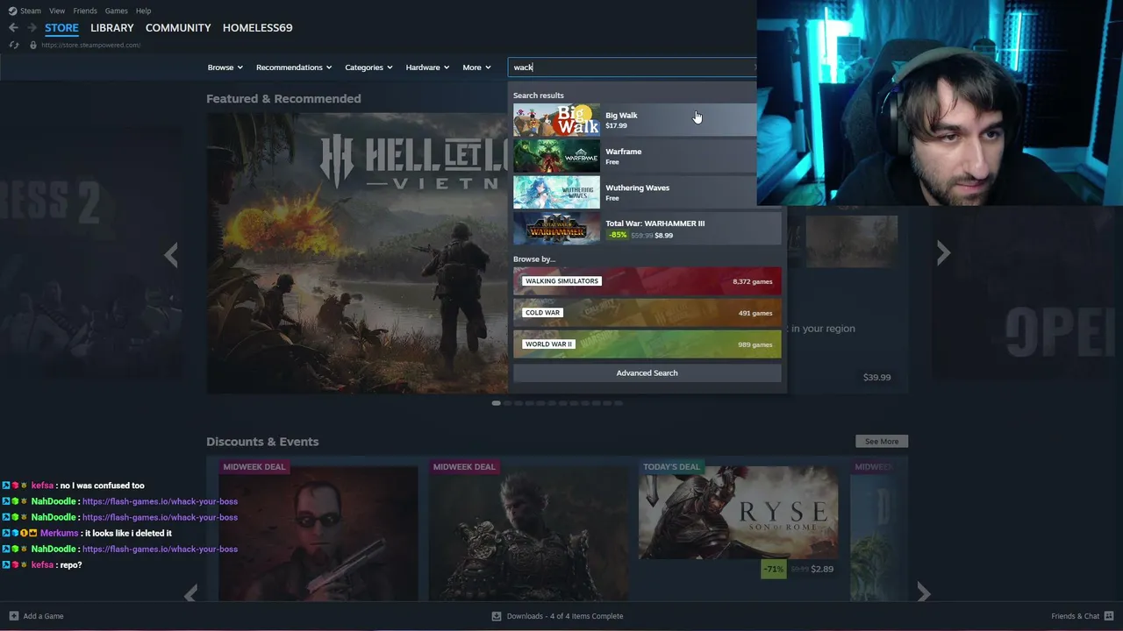Image resolution: width=1123 pixels, height=631 pixels.
Task: Go to next Discounts & Events page arrow
Action: 923,593
